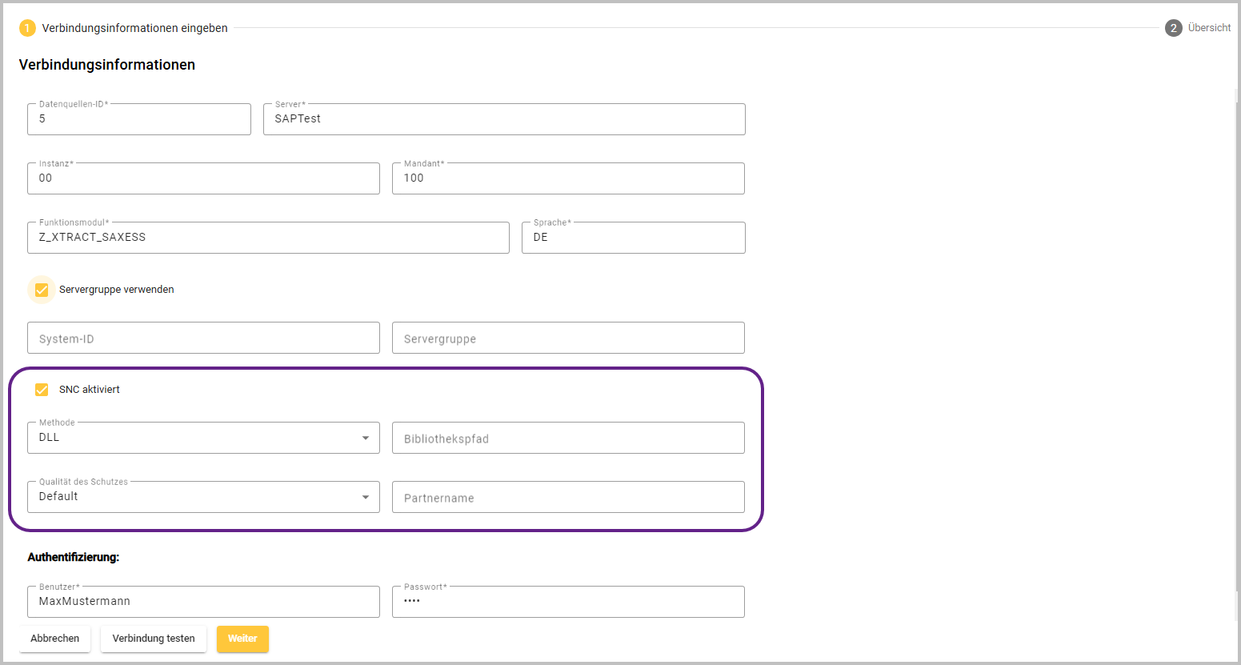Click the Passwort field
Viewport: 1241px width, 665px height.
(x=568, y=602)
